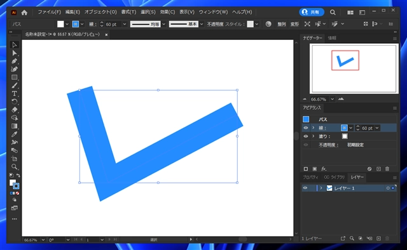Click the stroke weight 60 pt field
The image size is (407, 250).
[x=113, y=24]
